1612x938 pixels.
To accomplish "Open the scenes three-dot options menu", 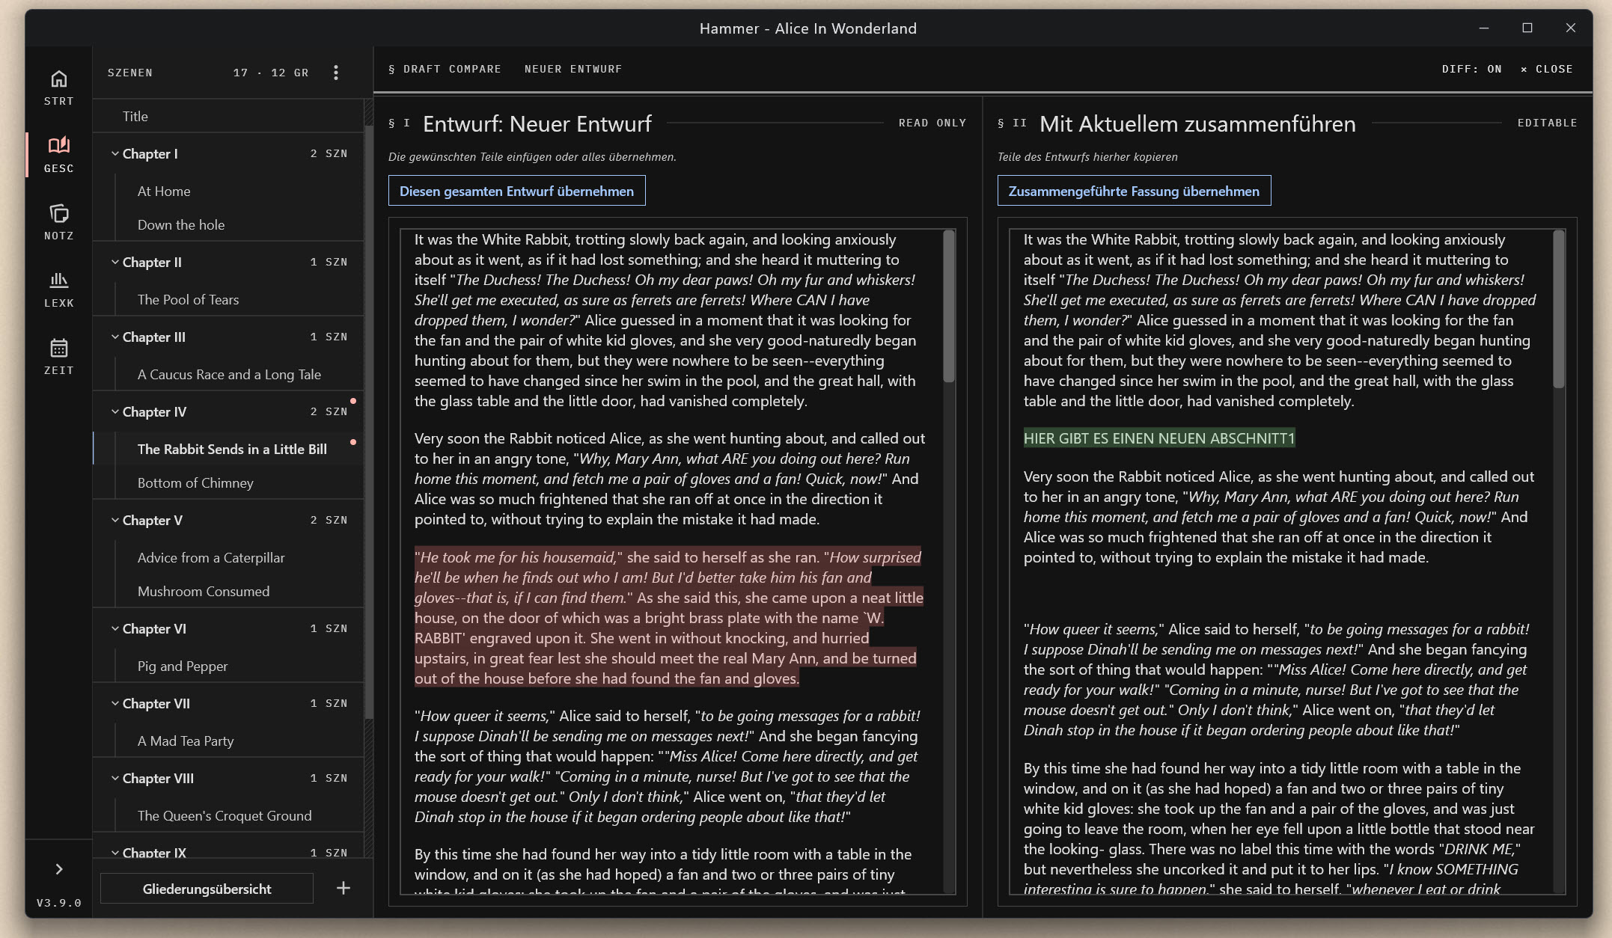I will [336, 73].
